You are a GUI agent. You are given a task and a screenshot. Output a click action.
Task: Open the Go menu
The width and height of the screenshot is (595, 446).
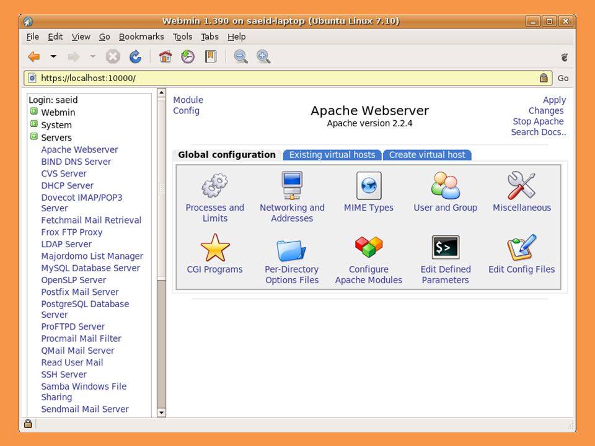(104, 37)
